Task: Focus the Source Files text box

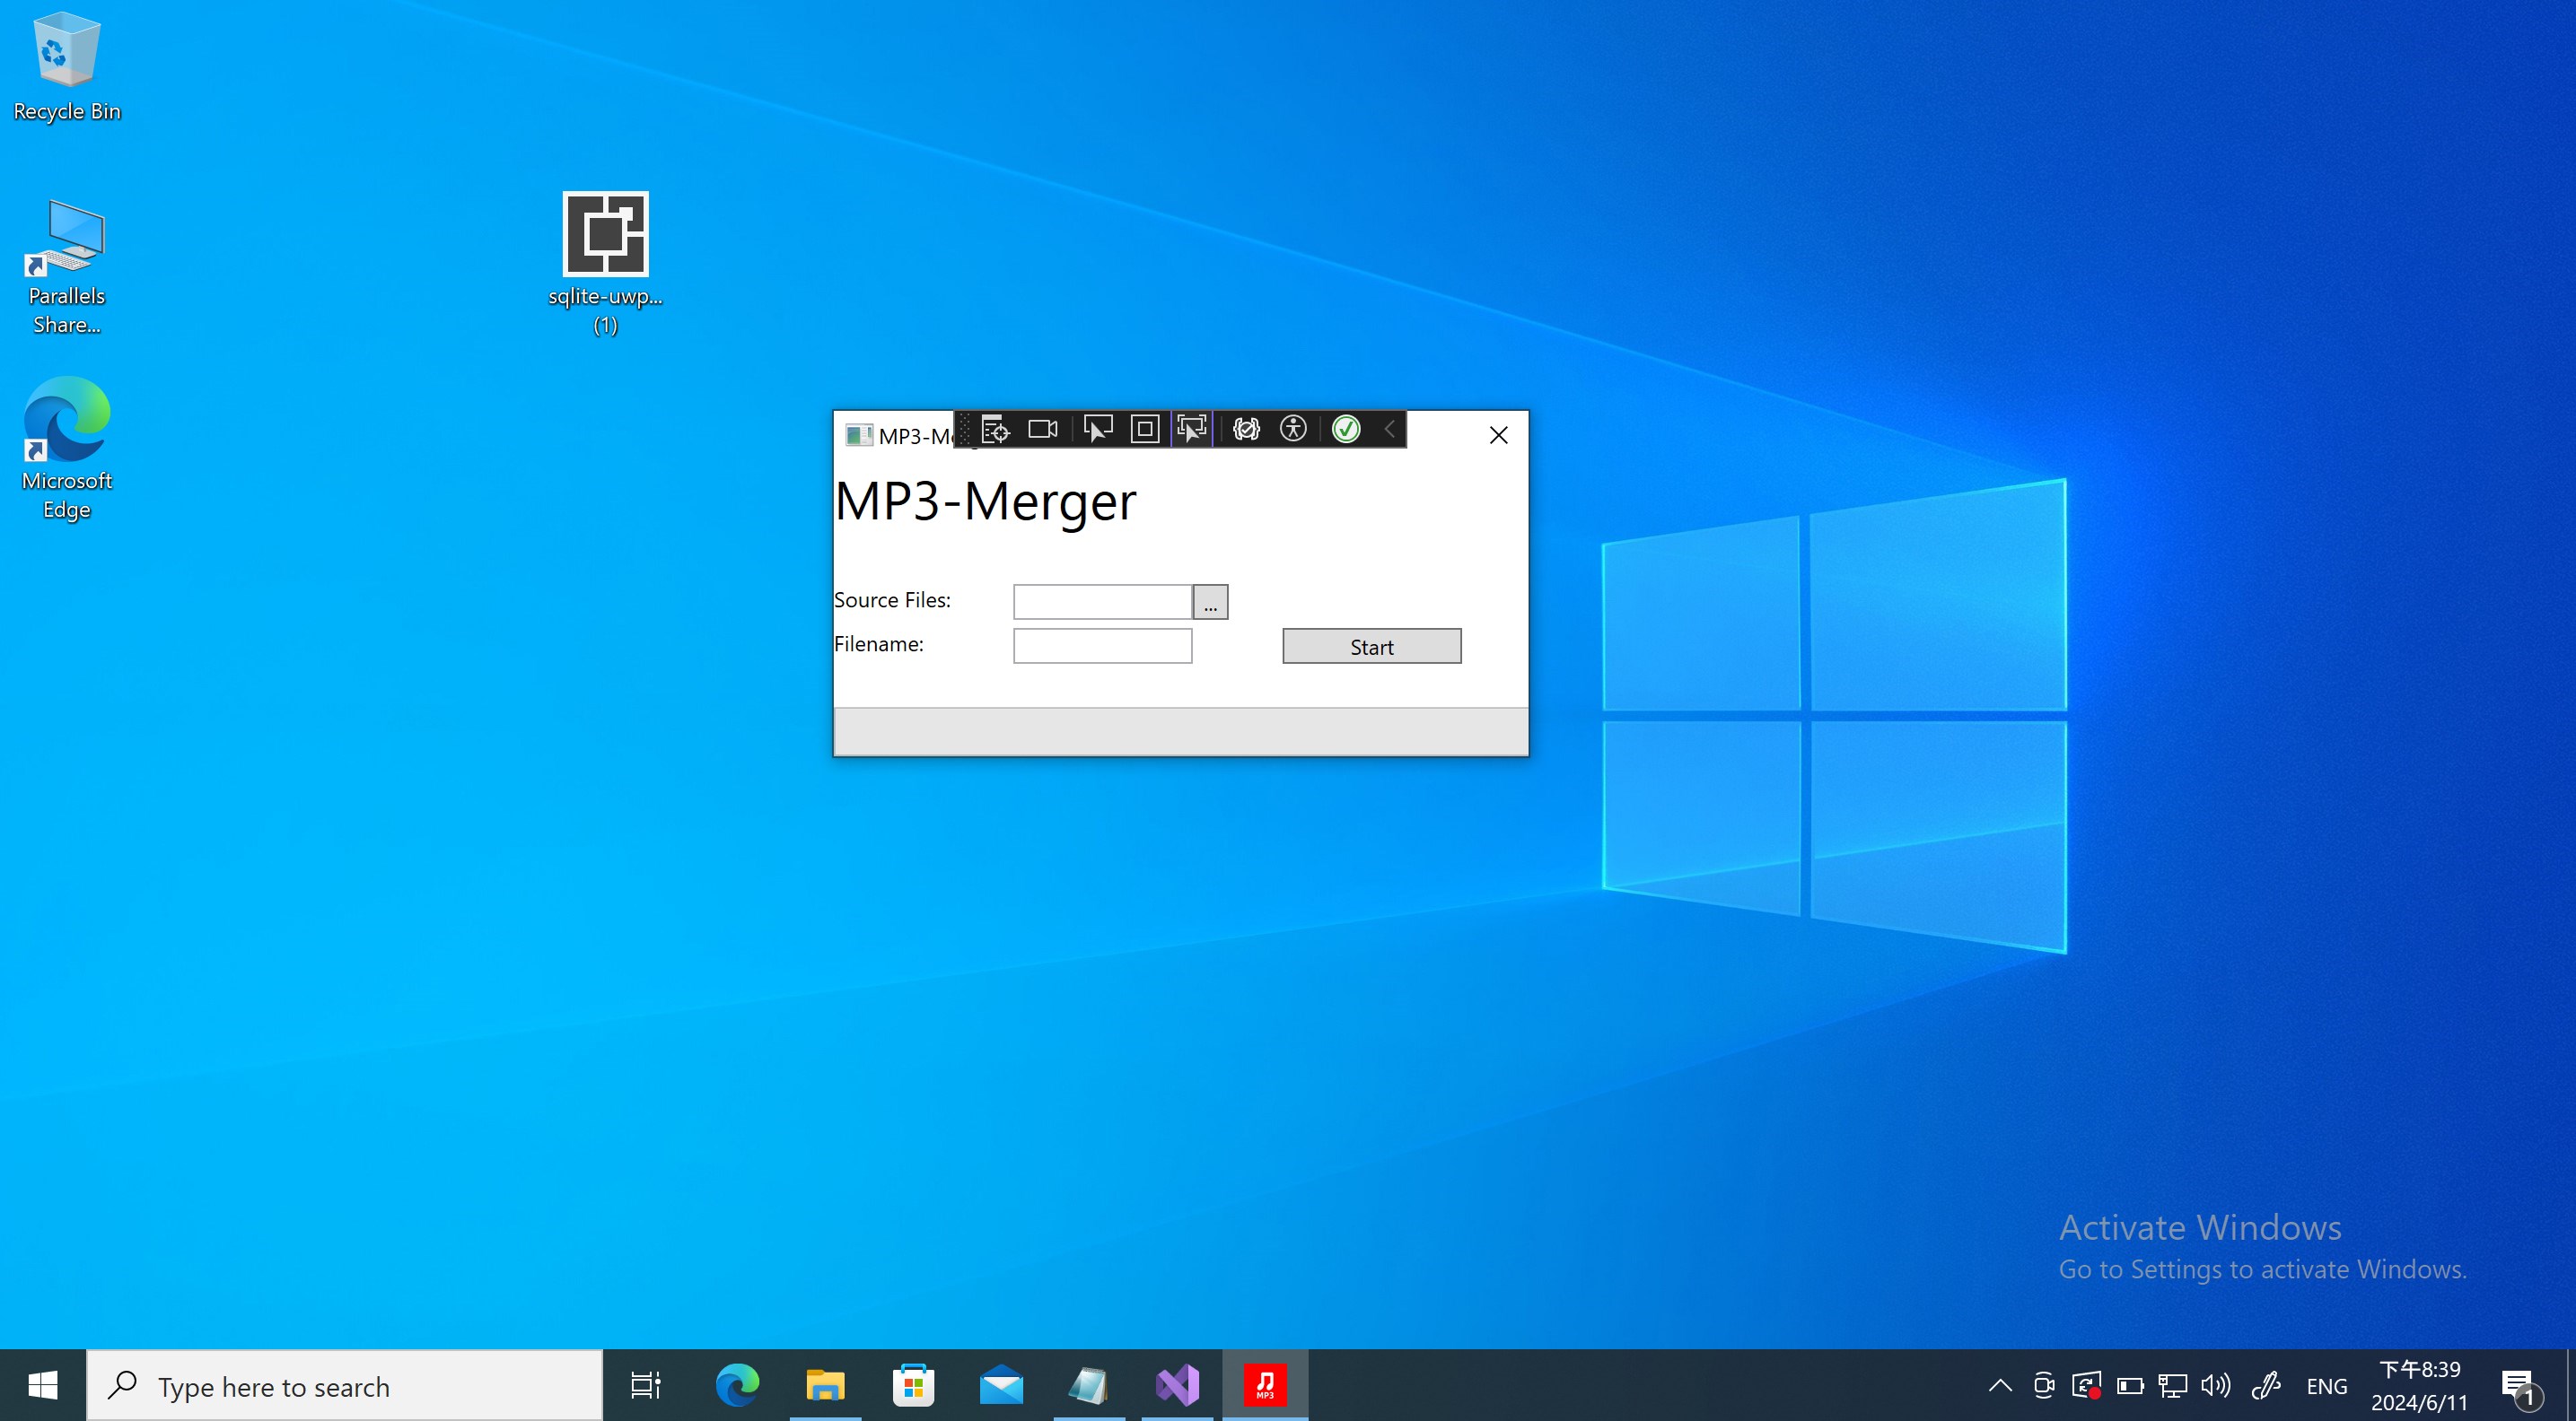Action: [1102, 603]
